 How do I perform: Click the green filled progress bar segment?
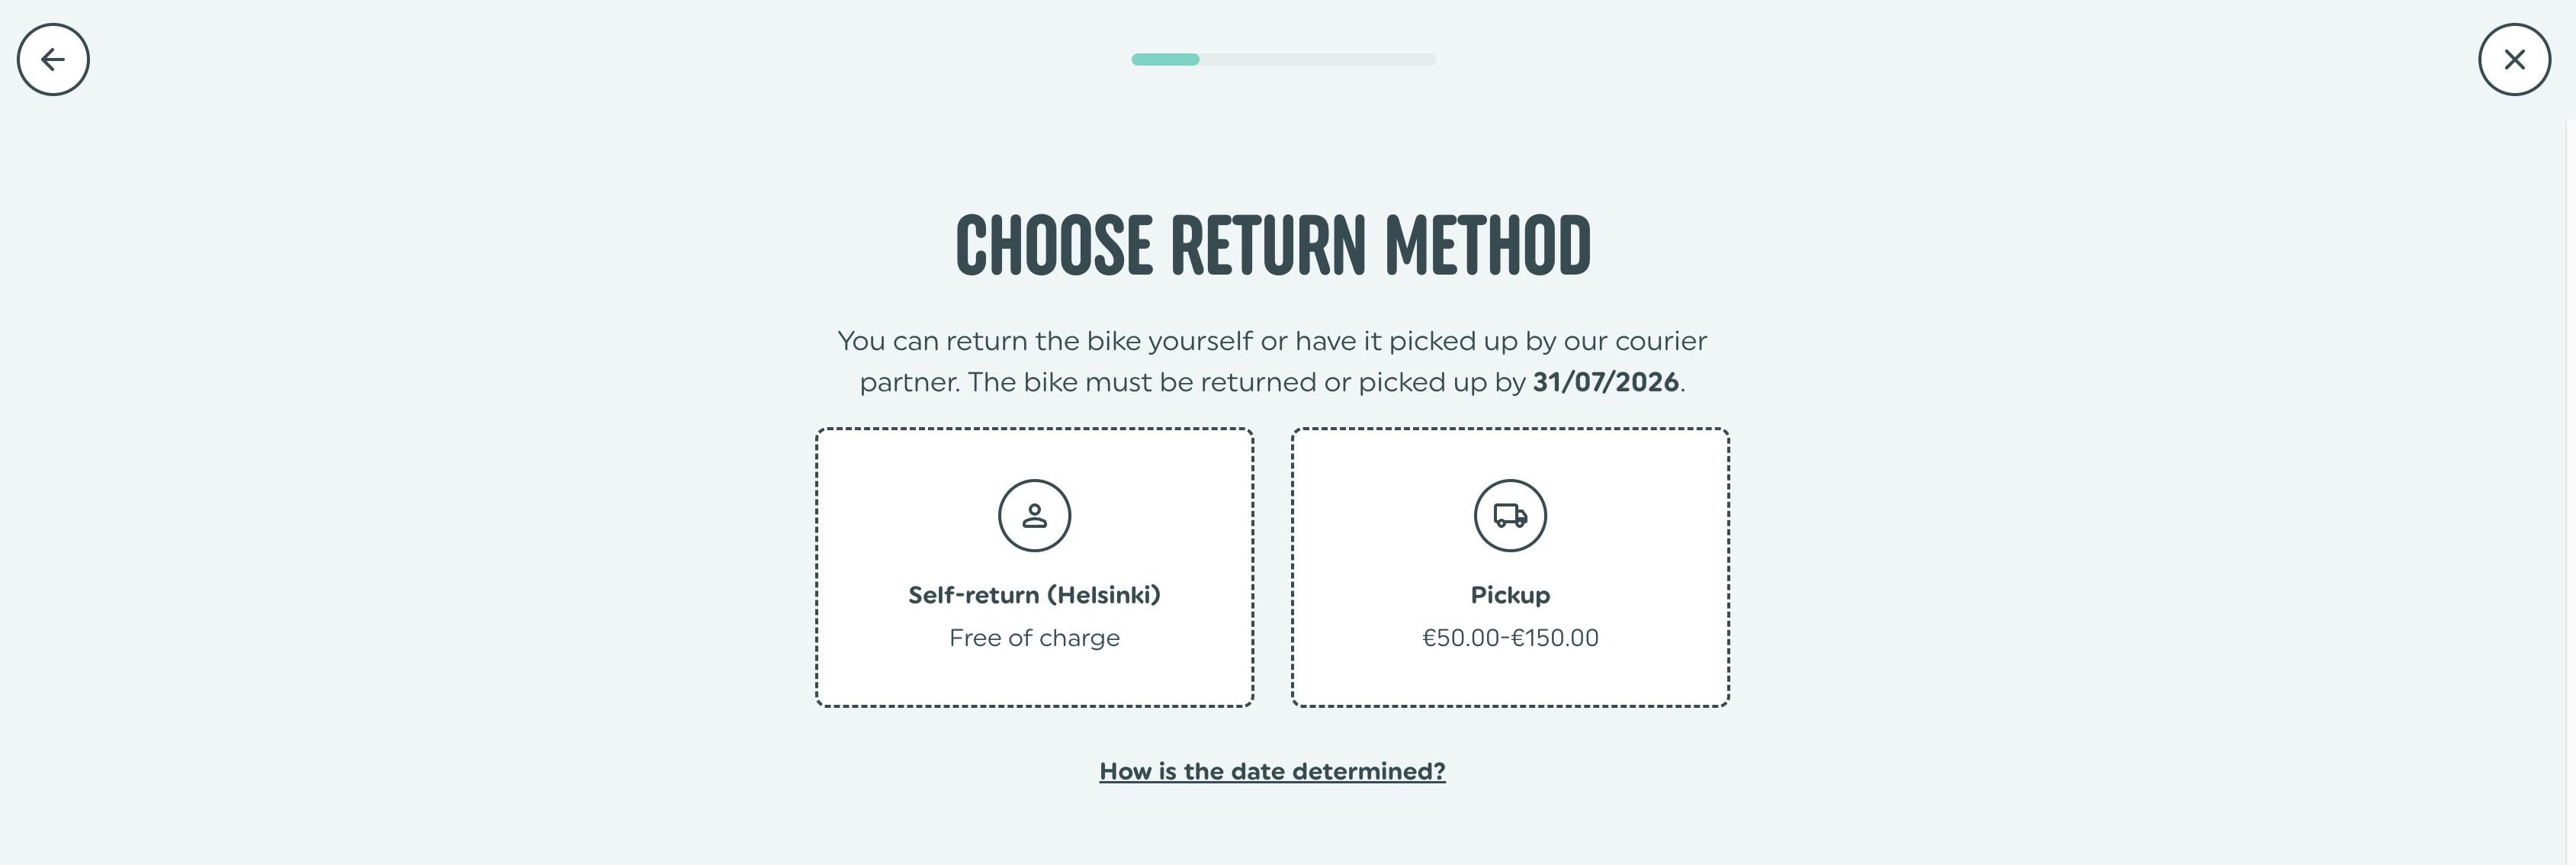pyautogui.click(x=1165, y=60)
